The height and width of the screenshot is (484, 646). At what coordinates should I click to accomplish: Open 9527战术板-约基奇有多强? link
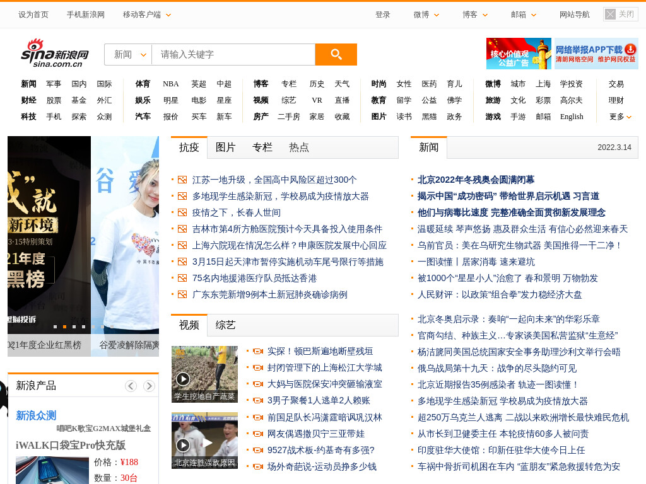coord(321,450)
